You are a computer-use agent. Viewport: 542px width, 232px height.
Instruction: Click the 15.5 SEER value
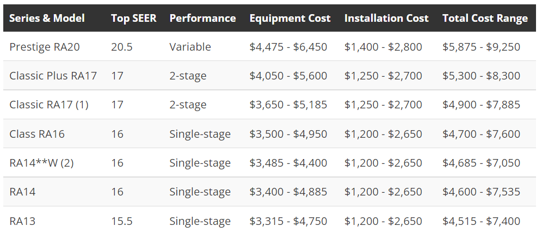point(121,221)
